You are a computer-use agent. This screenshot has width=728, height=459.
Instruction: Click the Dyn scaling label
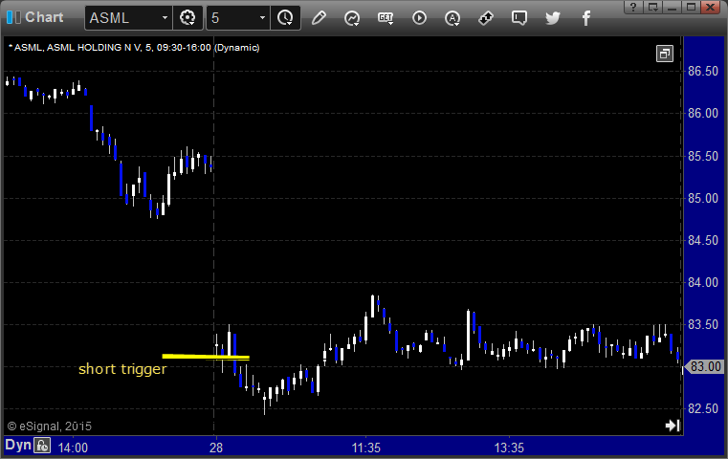pos(18,445)
